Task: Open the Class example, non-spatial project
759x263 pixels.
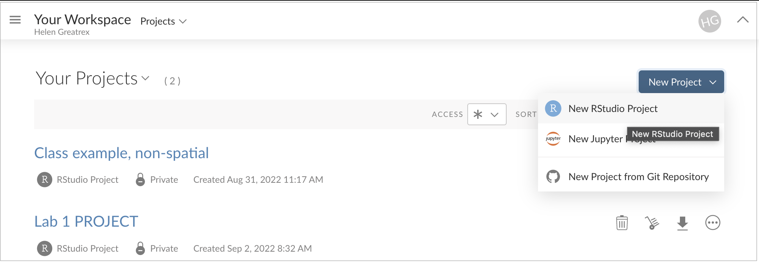Action: [121, 153]
